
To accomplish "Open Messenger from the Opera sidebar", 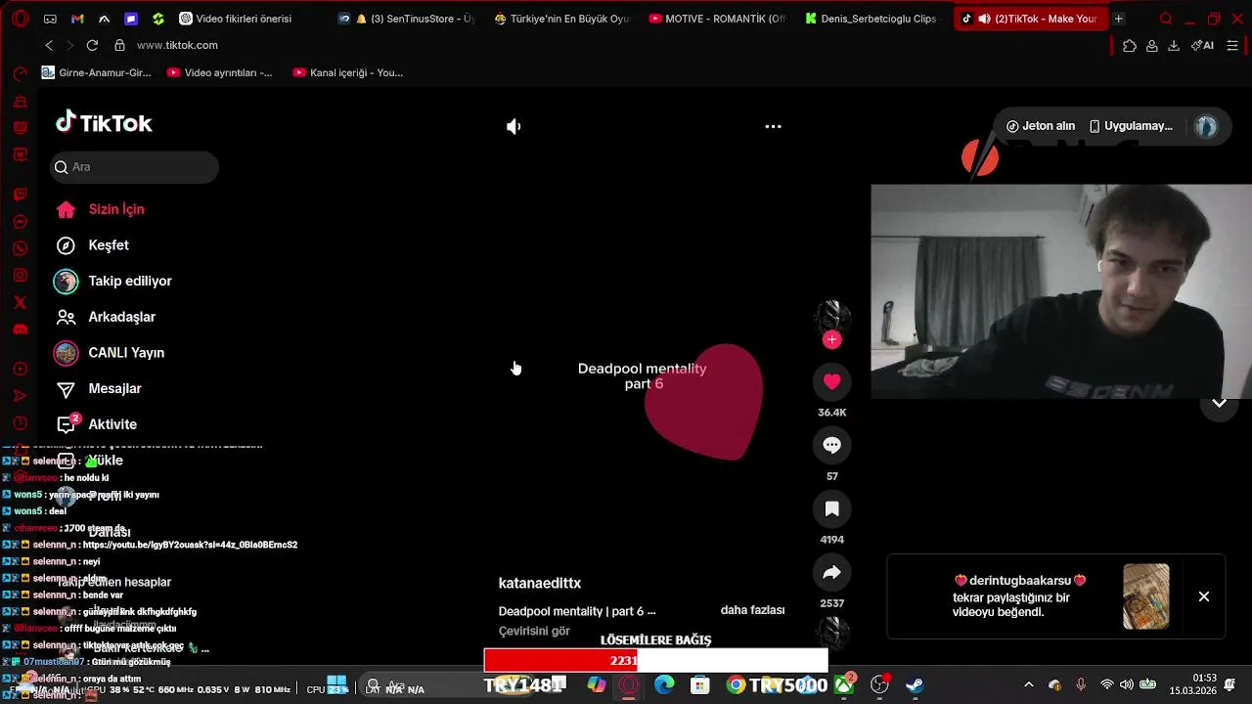I will coord(20,222).
